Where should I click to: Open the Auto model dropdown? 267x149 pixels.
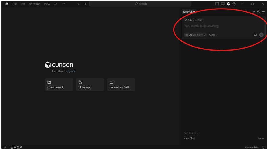pos(213,35)
